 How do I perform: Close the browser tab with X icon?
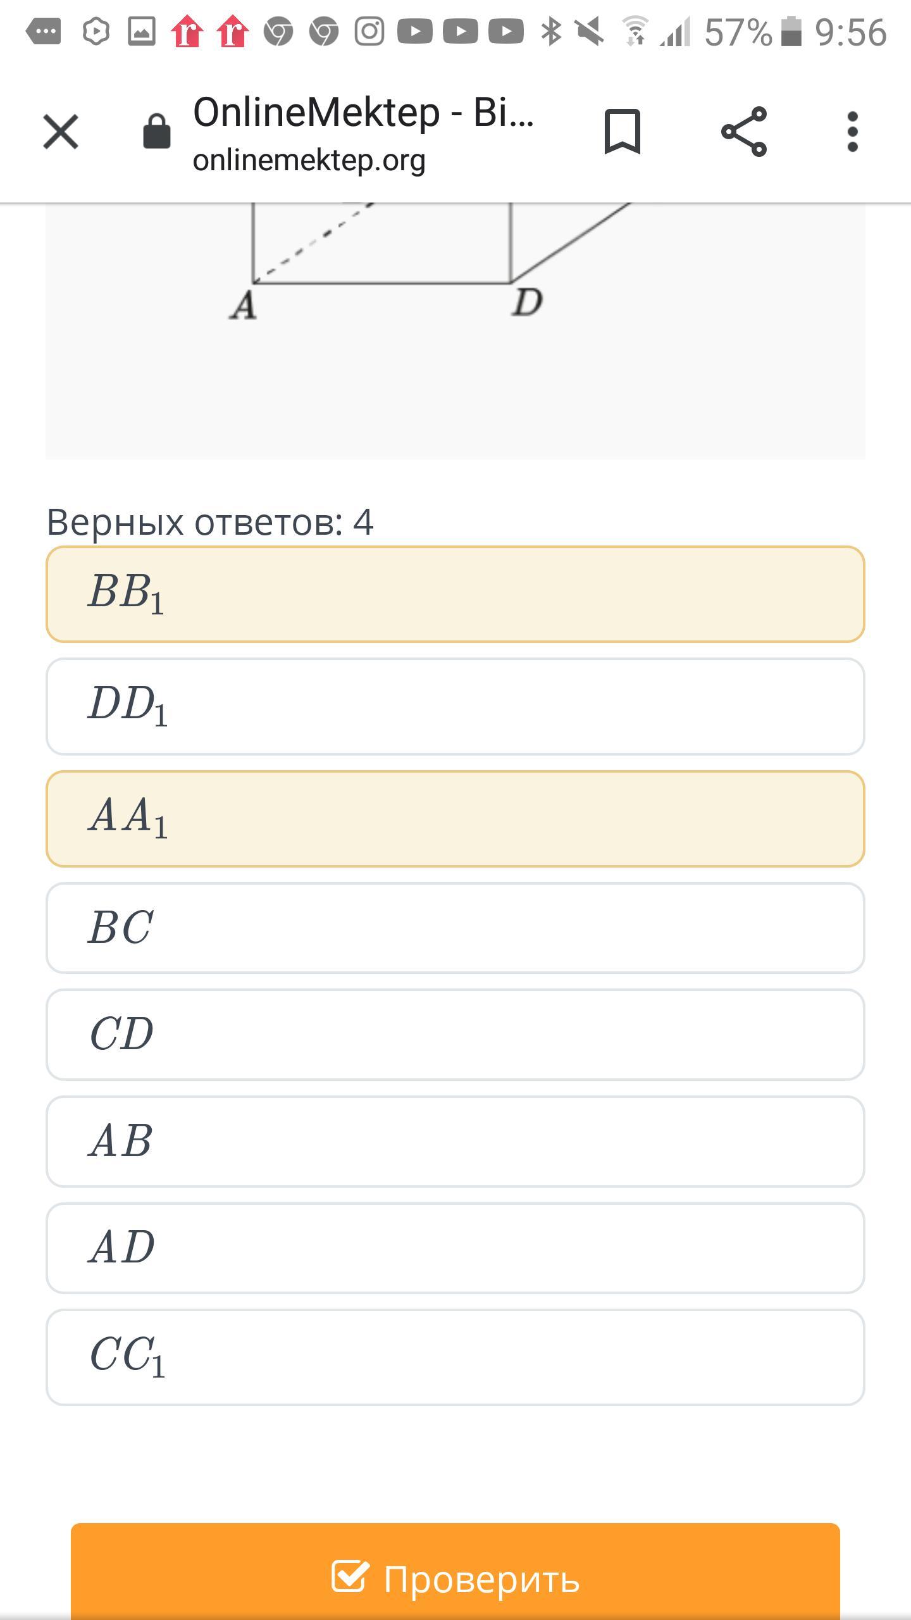pyautogui.click(x=61, y=132)
